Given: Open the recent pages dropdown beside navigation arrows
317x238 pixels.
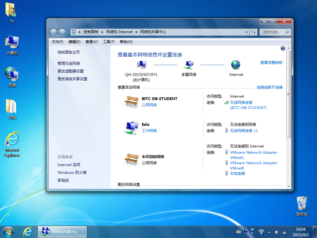Looking at the screenshot, I should (x=68, y=32).
